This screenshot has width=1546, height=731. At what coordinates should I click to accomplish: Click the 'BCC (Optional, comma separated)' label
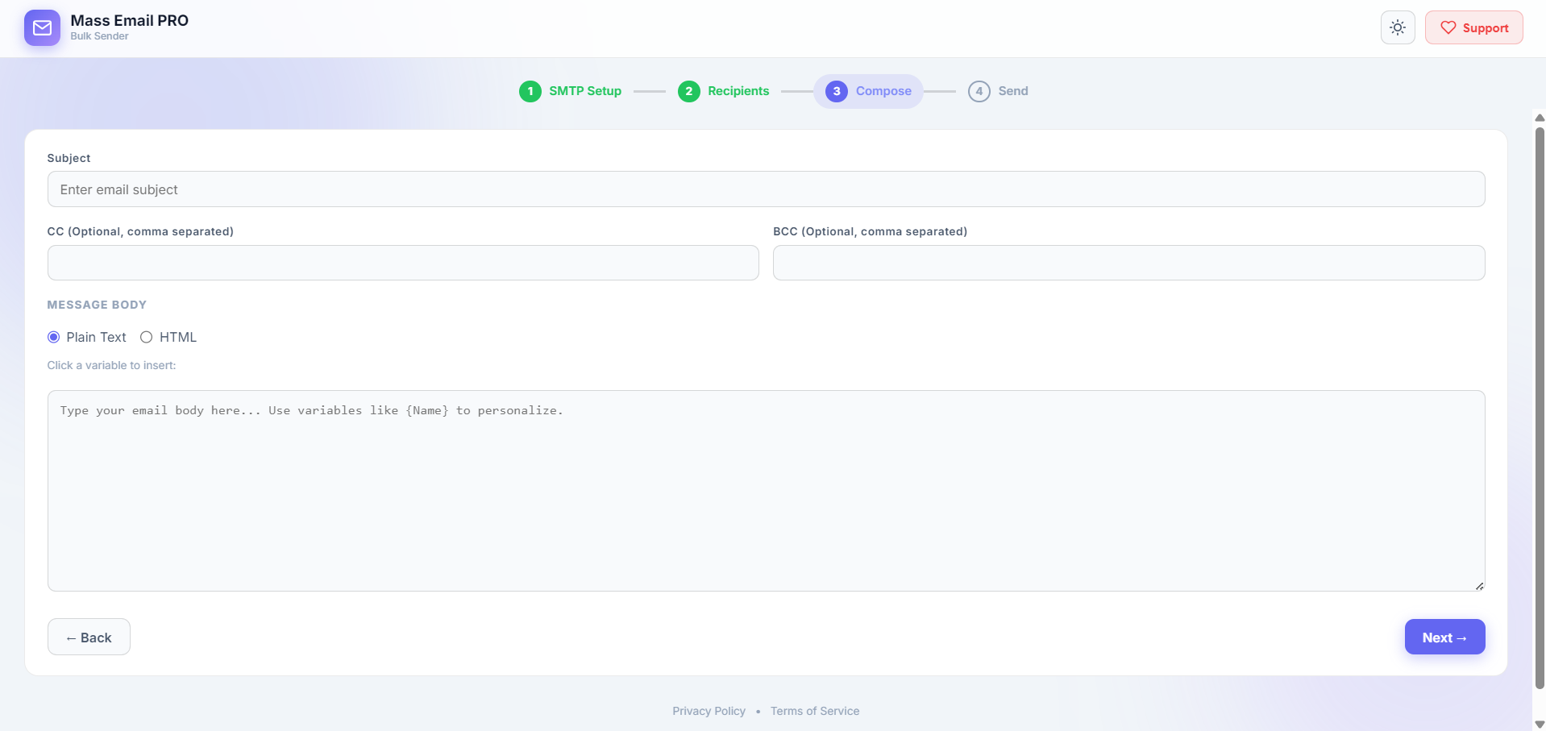870,231
